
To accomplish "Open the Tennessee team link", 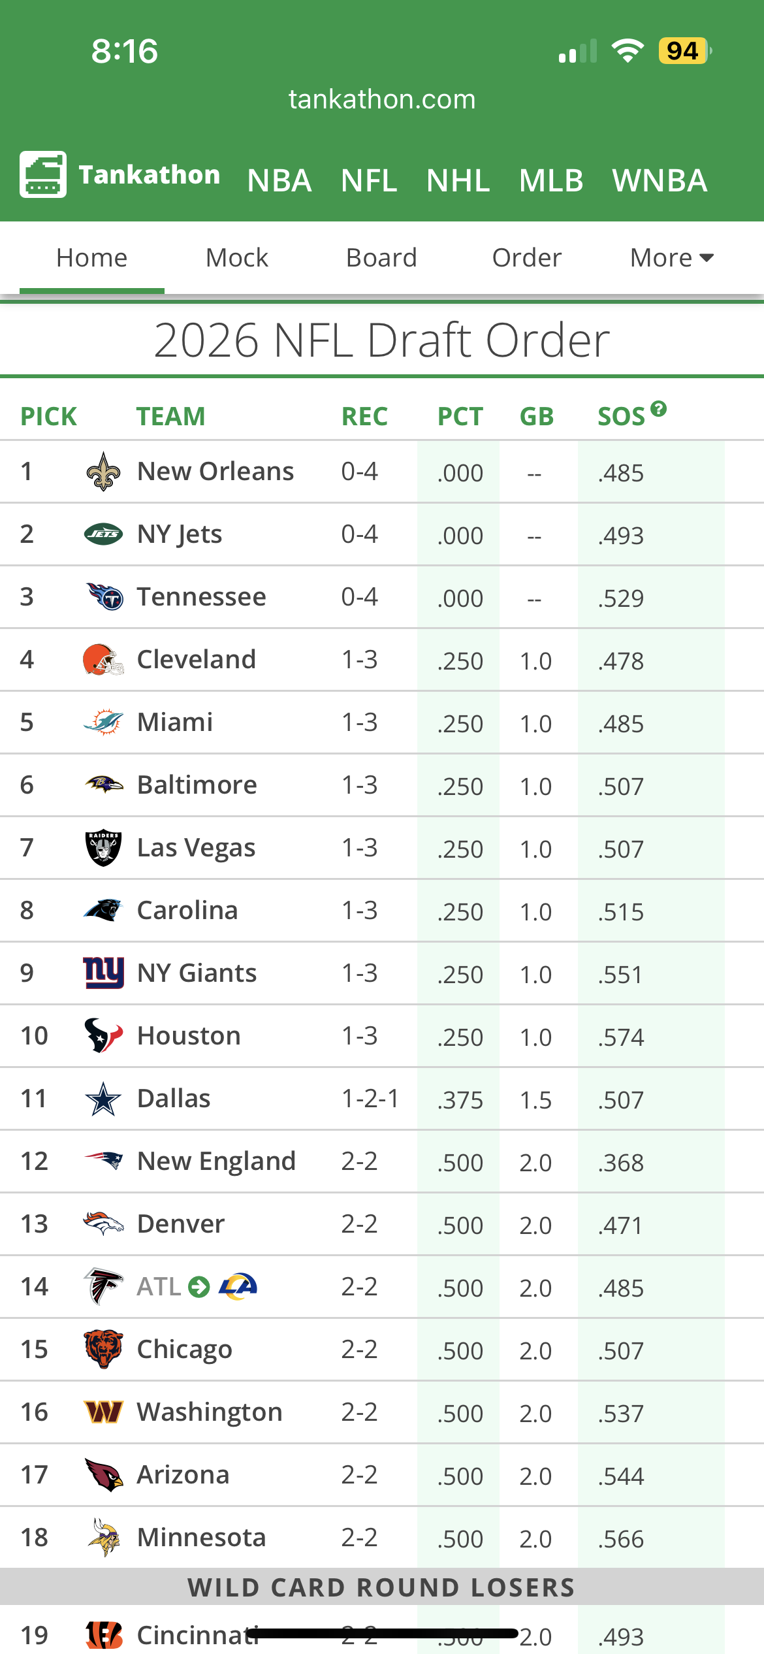I will 201,597.
